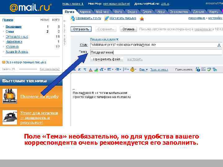Open the text alignment tool
The image size is (223, 167).
click(109, 70)
